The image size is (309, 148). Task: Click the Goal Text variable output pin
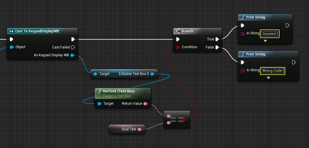point(139,129)
